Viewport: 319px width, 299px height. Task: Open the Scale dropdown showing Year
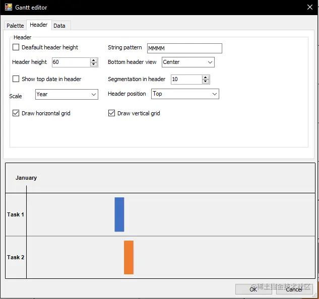point(67,94)
